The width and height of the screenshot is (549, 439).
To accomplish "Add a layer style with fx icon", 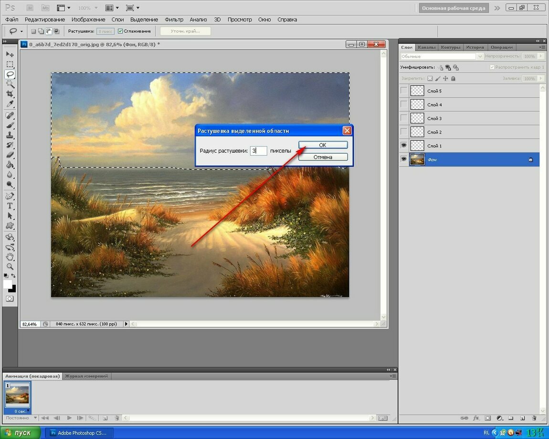I will click(476, 418).
